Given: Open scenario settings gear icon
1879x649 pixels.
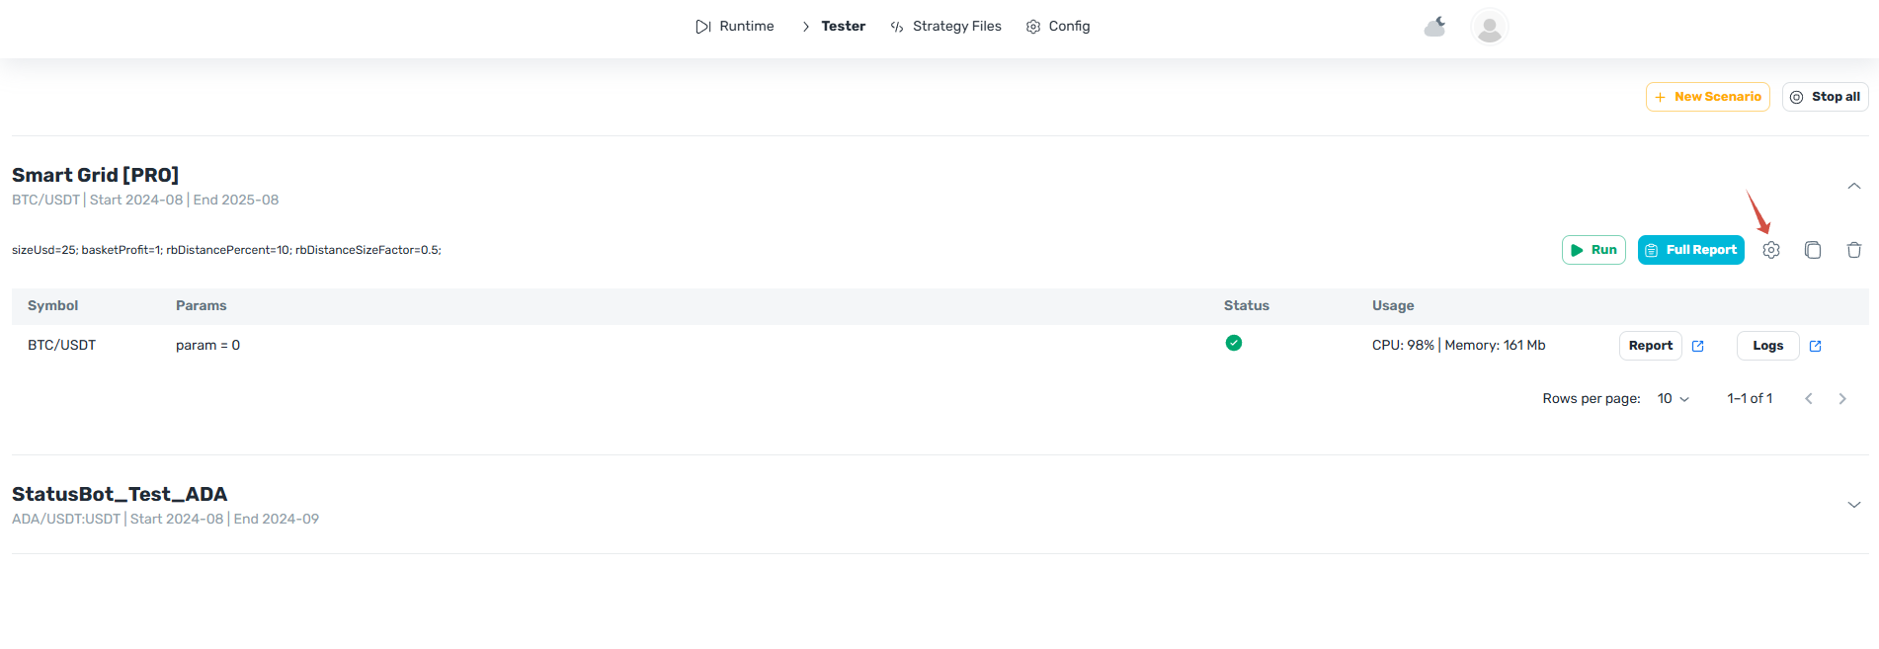Looking at the screenshot, I should tap(1771, 250).
